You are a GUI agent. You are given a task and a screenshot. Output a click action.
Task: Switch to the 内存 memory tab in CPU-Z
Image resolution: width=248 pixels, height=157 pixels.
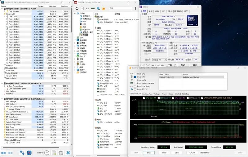(157, 11)
